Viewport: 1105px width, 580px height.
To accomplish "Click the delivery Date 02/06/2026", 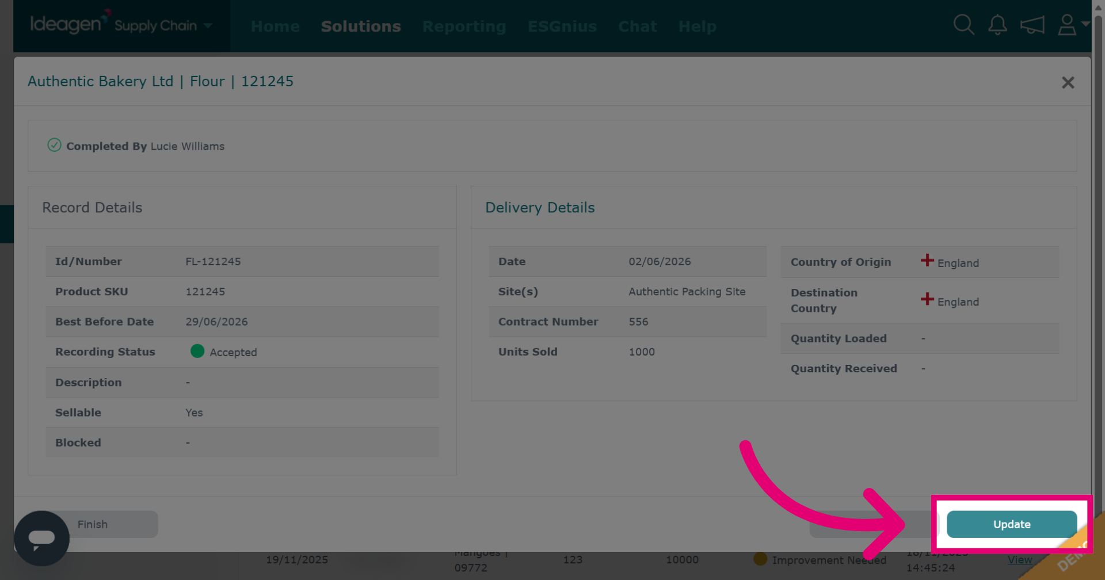I will 660,261.
